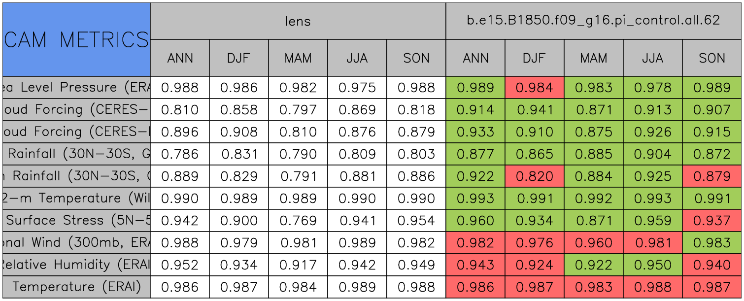
Task: Click the Sea Level Pressure row label
Action: (76, 88)
